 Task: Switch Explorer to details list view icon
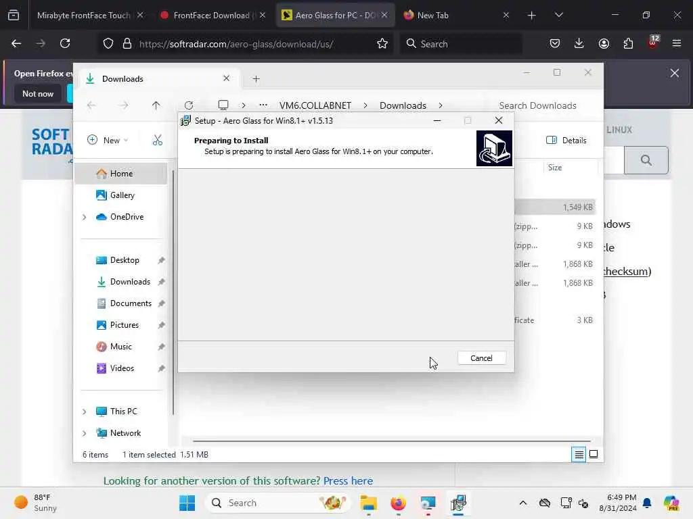coord(579,454)
